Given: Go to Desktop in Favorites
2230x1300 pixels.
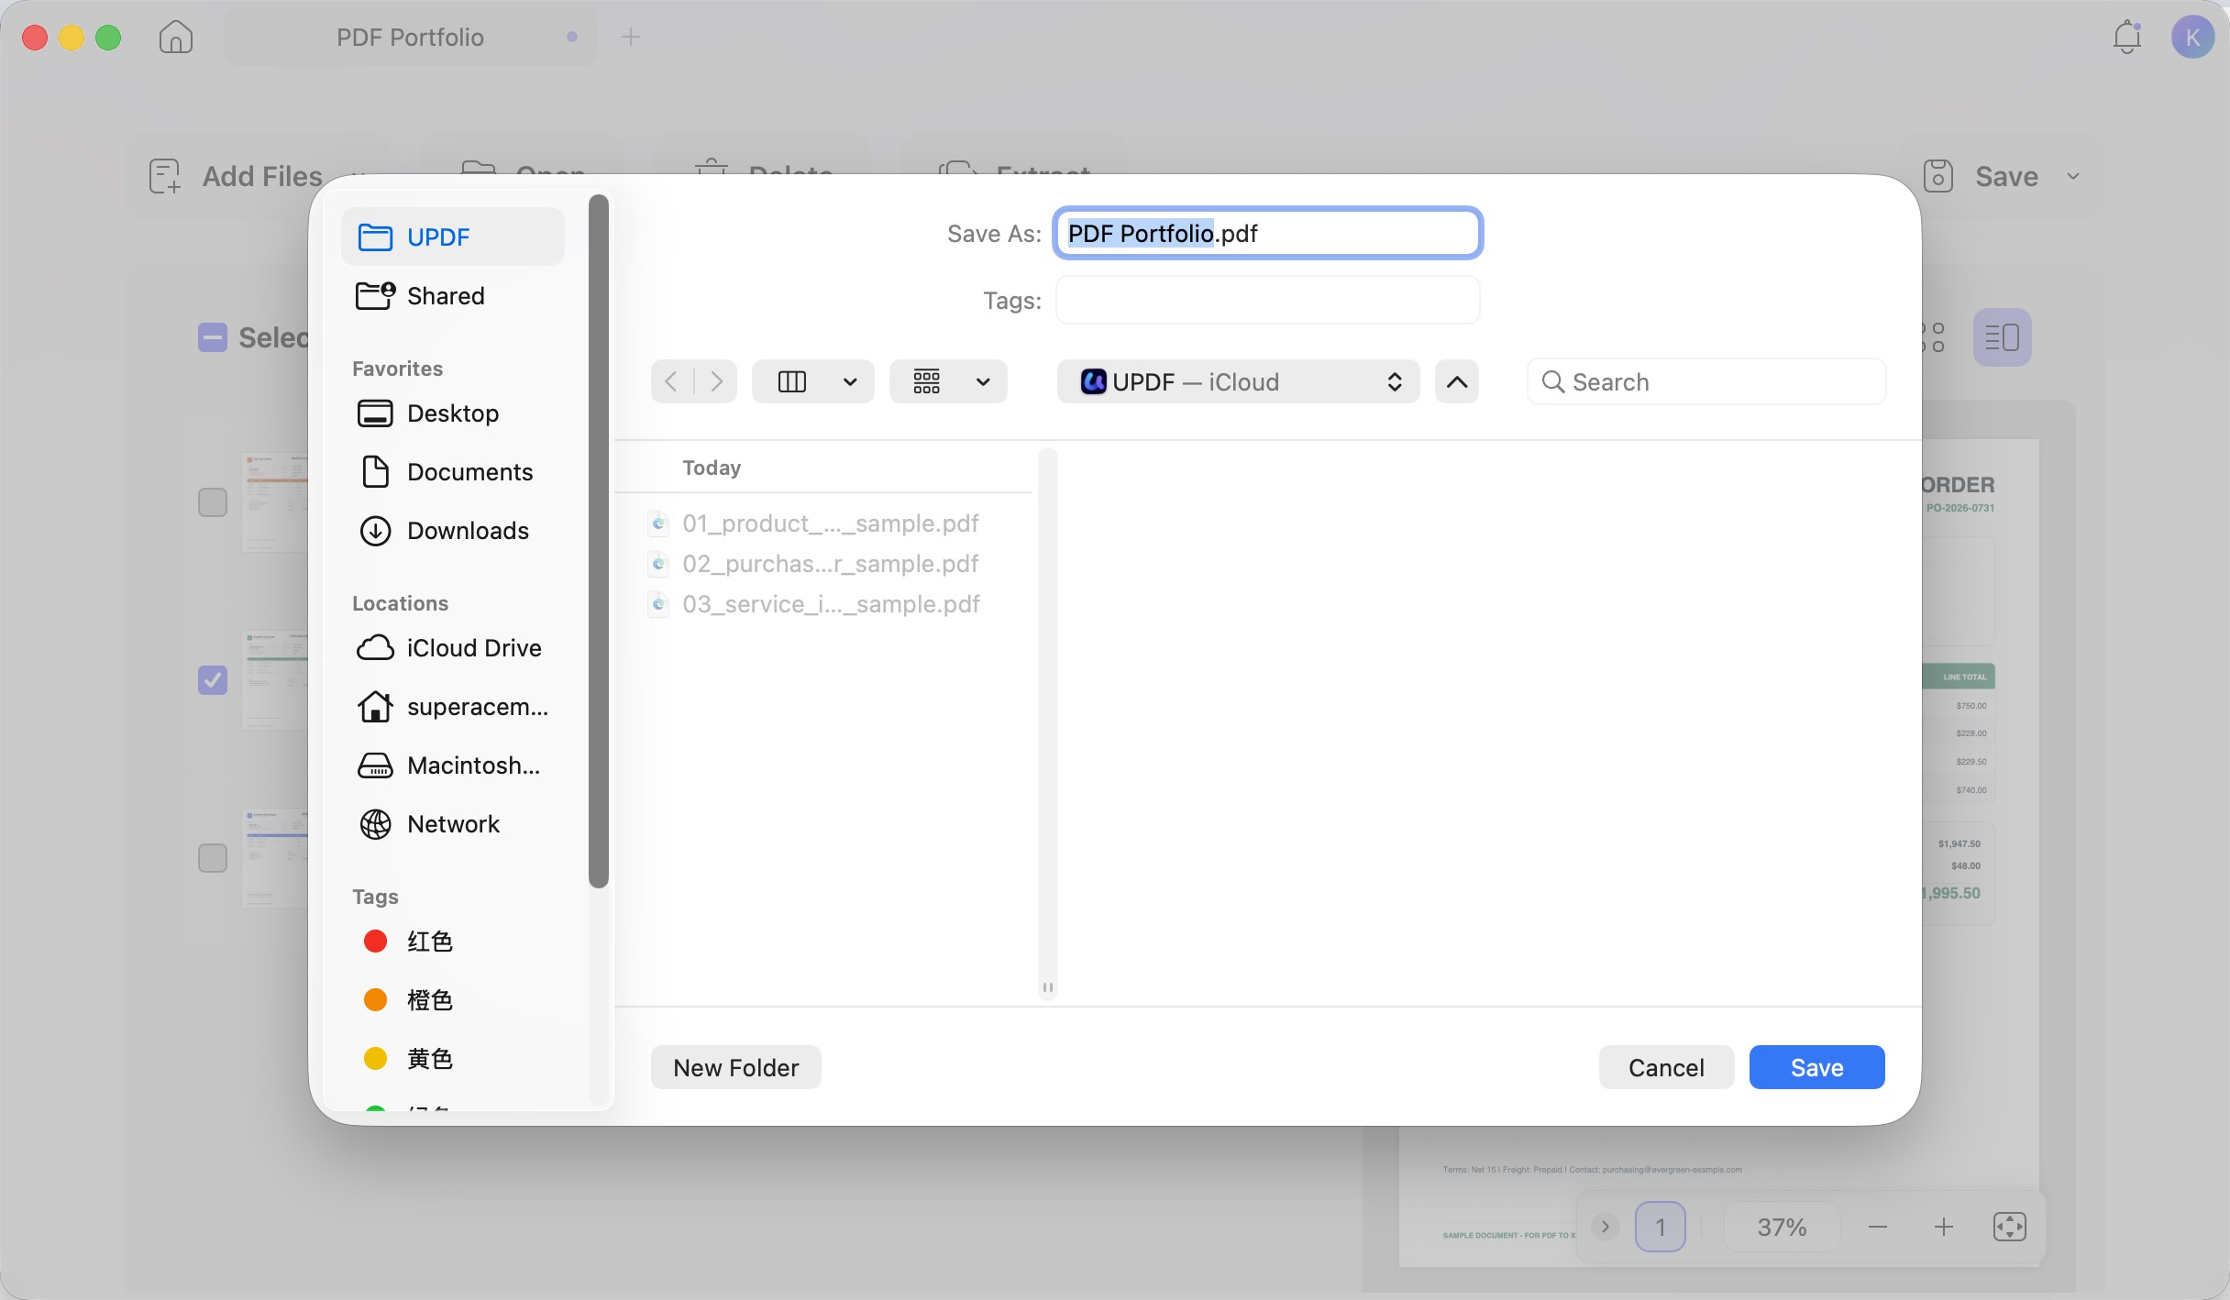Looking at the screenshot, I should pyautogui.click(x=453, y=413).
